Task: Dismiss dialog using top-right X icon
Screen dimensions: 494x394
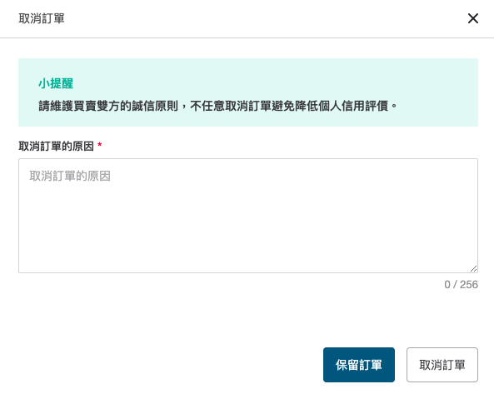Action: coord(473,18)
